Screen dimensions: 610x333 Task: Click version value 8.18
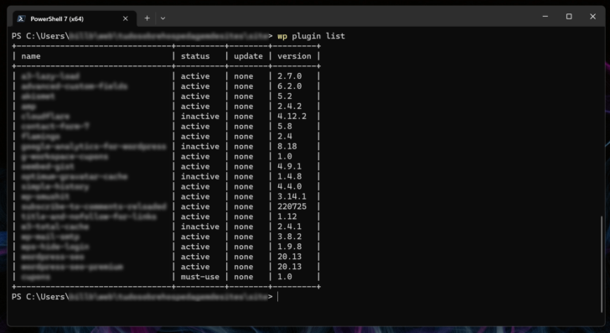pyautogui.click(x=287, y=147)
